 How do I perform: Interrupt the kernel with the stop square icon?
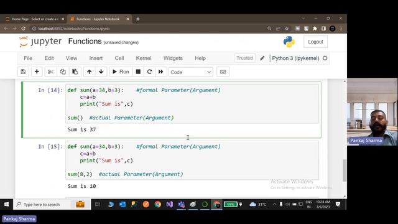[138, 72]
